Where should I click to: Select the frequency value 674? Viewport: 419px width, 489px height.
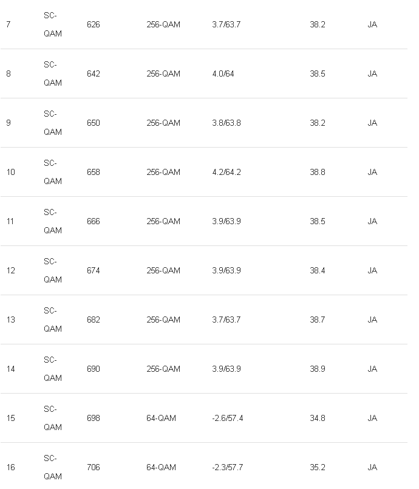pos(94,271)
